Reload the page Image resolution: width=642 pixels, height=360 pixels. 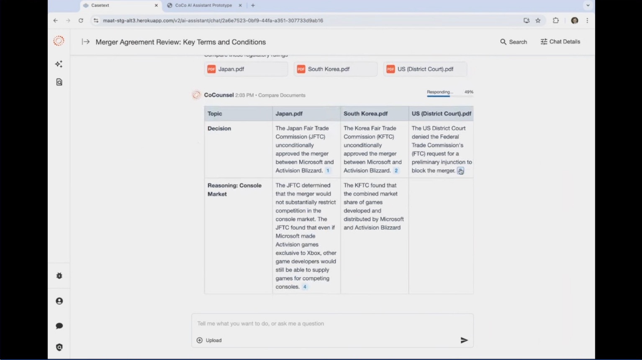tap(81, 20)
